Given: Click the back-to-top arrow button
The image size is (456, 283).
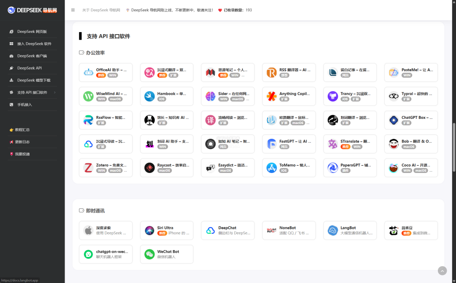Looking at the screenshot, I should coord(442,271).
